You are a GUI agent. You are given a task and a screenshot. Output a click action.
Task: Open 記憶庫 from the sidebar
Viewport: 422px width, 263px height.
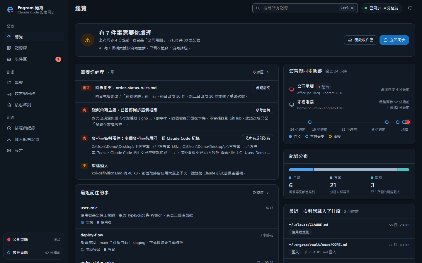34,48
